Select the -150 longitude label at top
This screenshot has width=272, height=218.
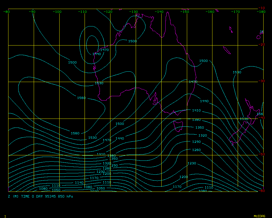click(185, 12)
